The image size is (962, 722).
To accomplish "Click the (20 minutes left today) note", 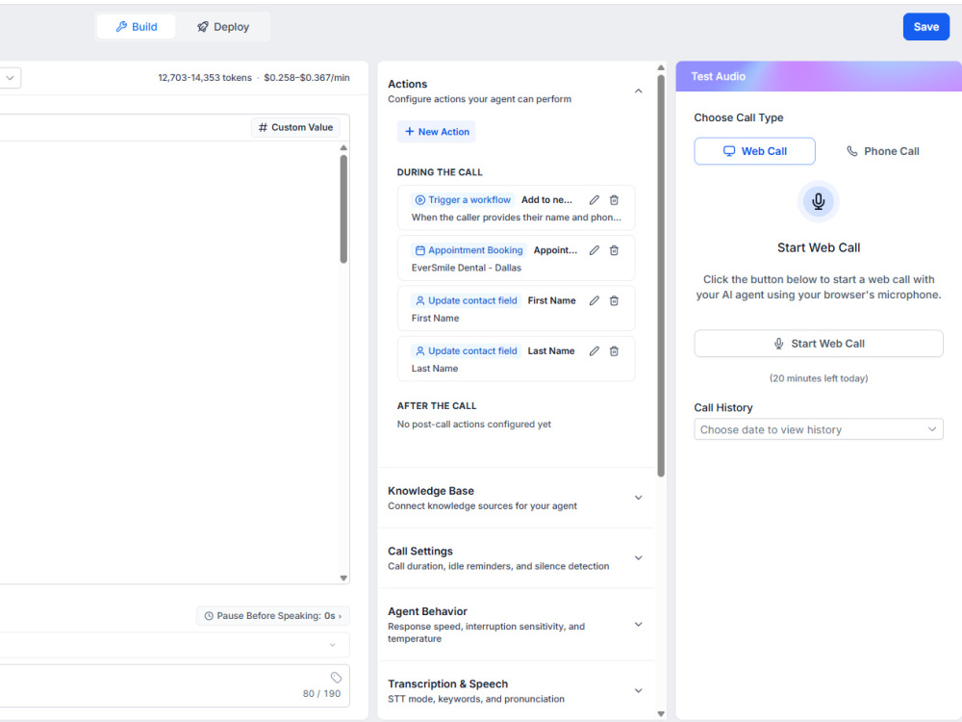I will (819, 378).
